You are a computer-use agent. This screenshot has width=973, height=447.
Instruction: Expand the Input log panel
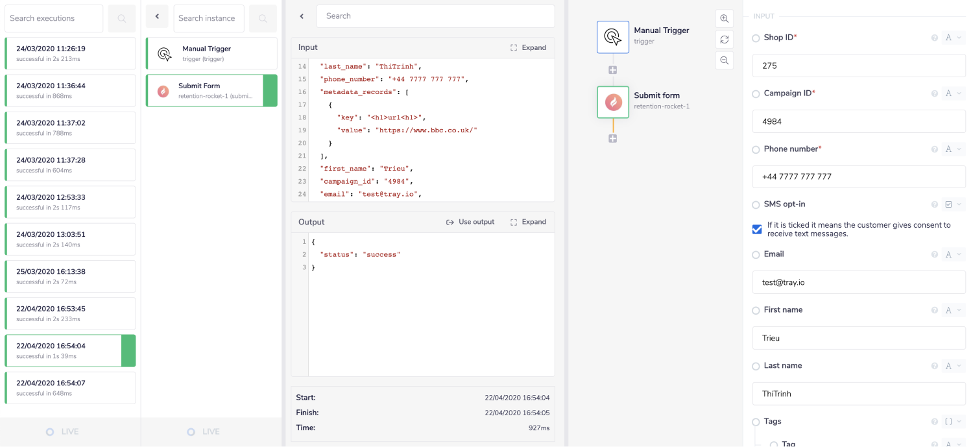tap(528, 47)
